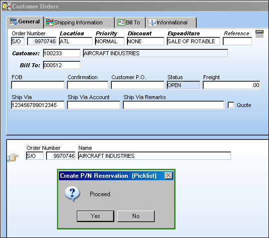Click the question mark dialog icon
The height and width of the screenshot is (238, 269).
[x=72, y=194]
